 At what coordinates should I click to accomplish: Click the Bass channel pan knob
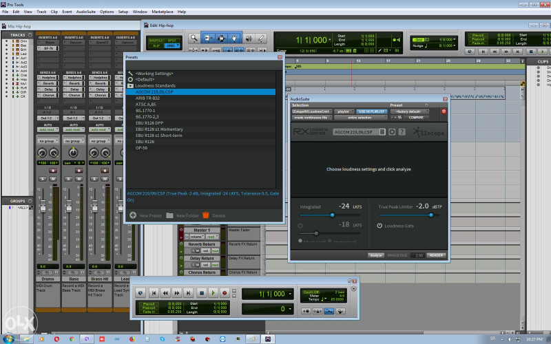[73, 153]
